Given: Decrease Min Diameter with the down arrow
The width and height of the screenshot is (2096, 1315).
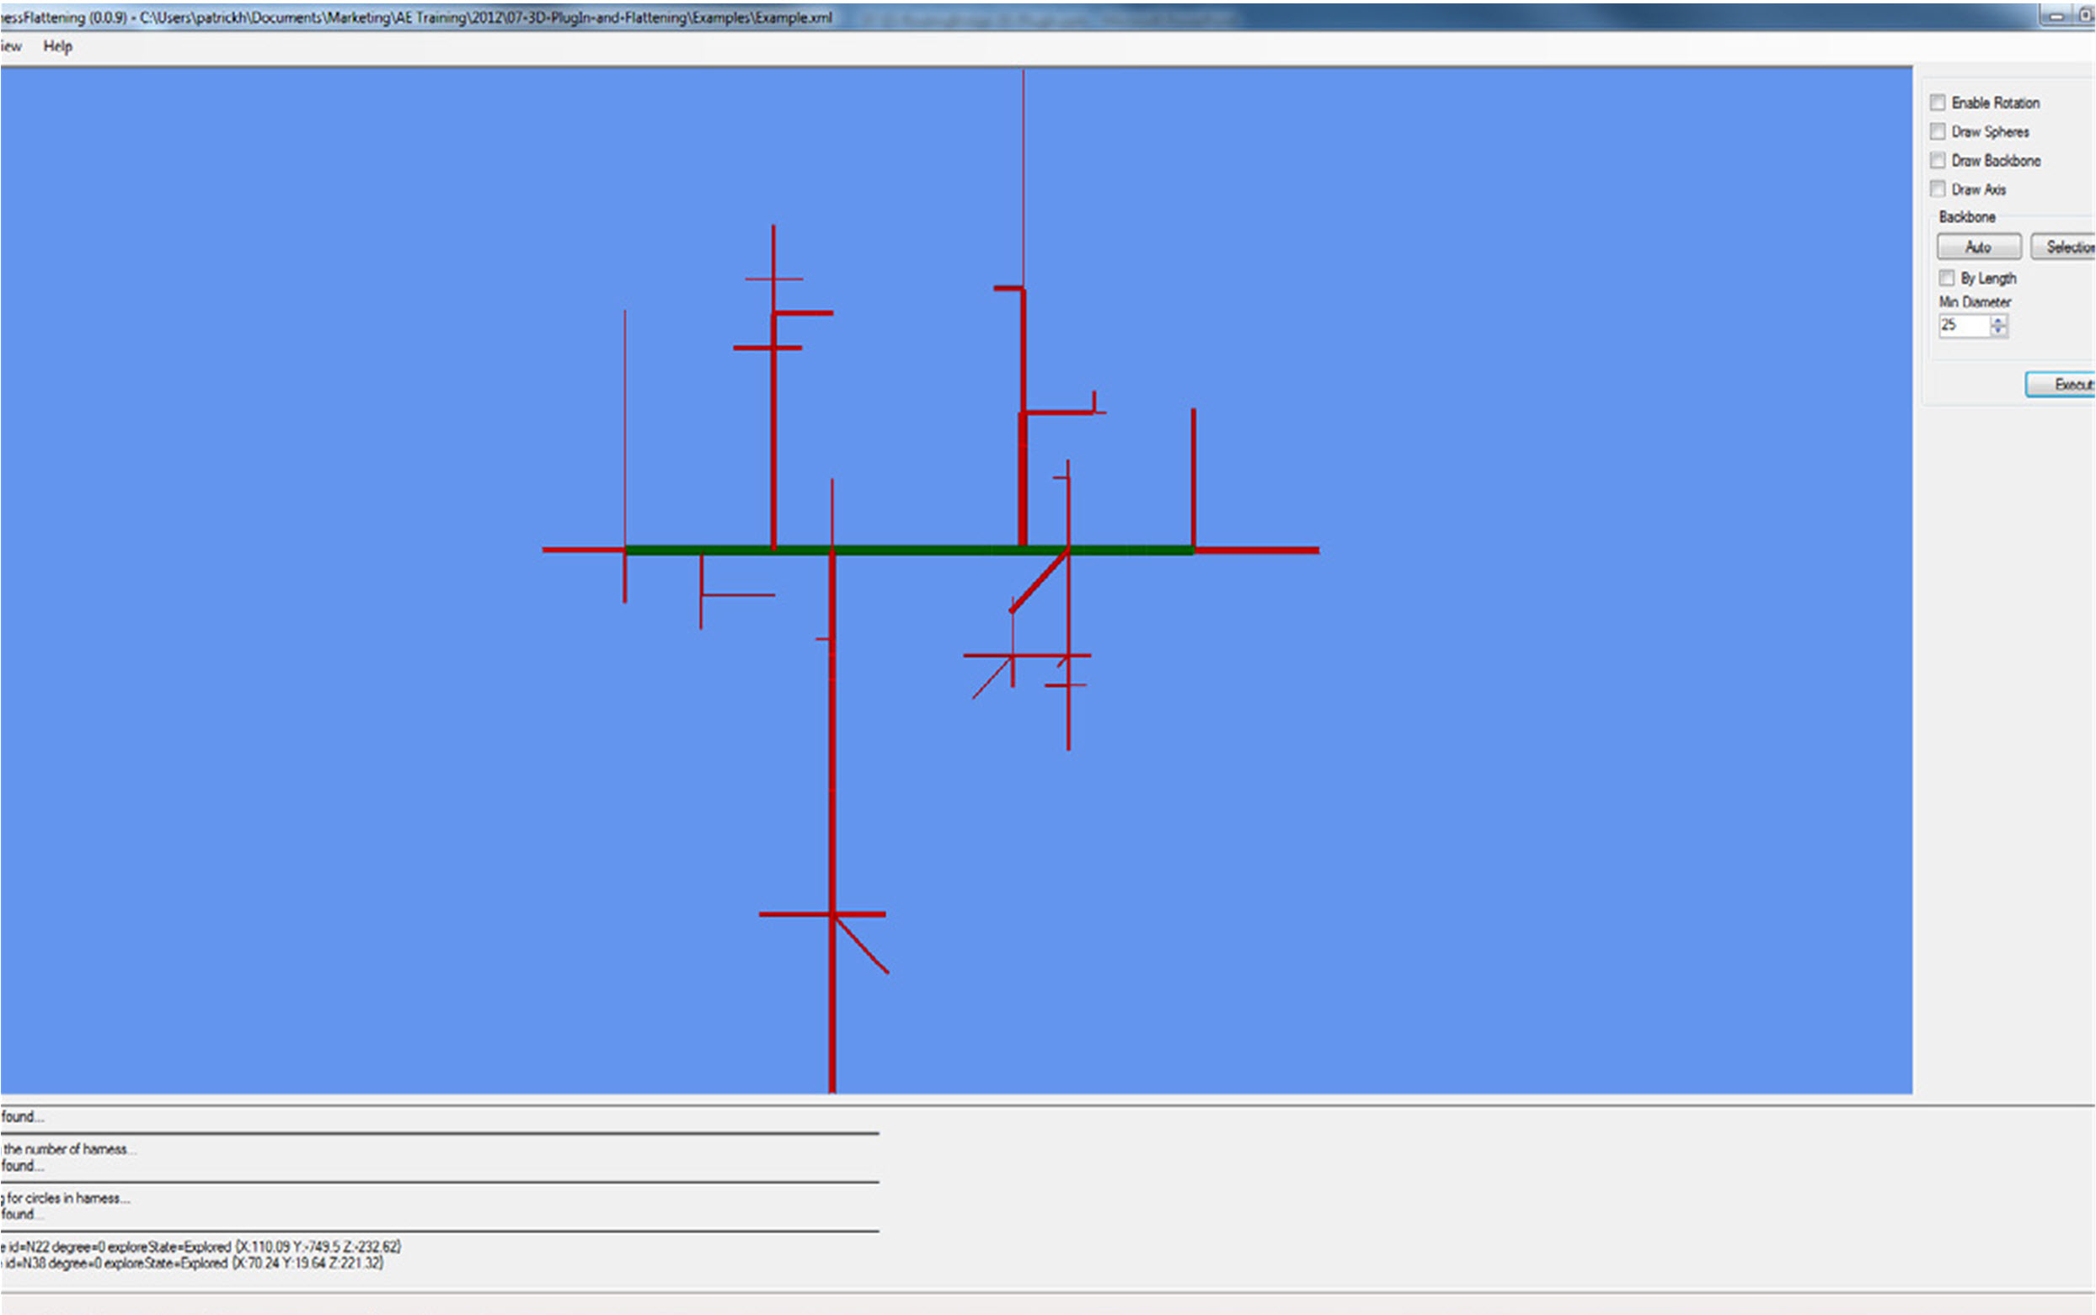Looking at the screenshot, I should [x=1998, y=332].
